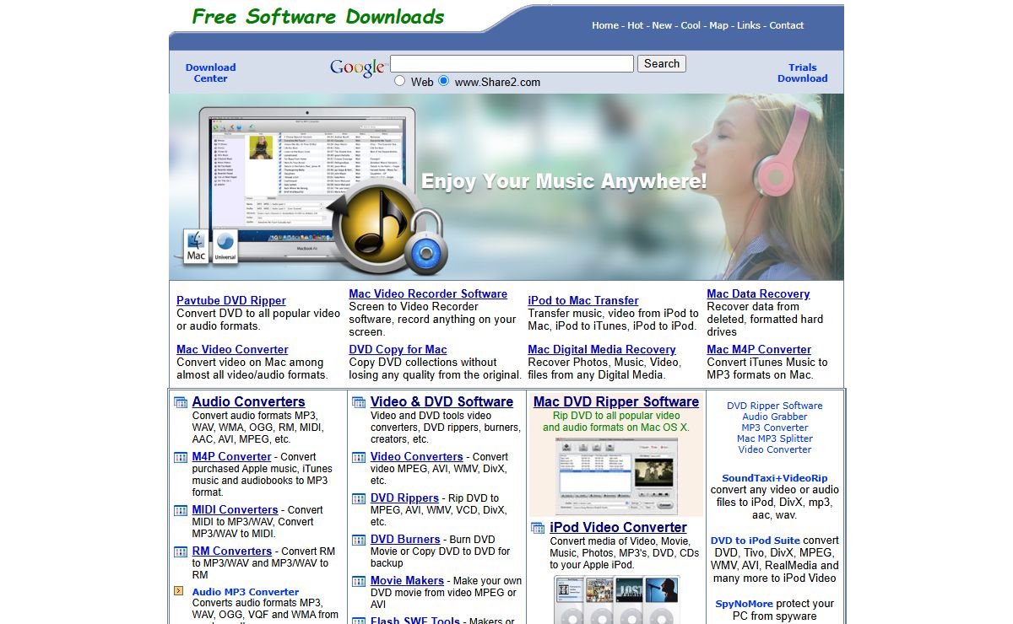Viewport: 1013px width, 624px height.
Task: Open Contact in the top navigation
Action: (786, 25)
